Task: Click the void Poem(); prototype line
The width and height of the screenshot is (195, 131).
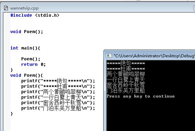Action: click(27, 32)
